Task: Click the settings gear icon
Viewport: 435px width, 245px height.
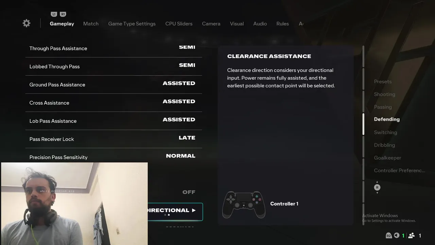Action: coord(27,23)
